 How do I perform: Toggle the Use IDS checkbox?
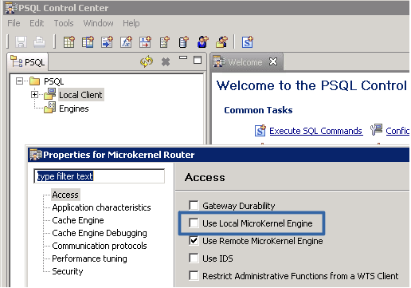[194, 258]
